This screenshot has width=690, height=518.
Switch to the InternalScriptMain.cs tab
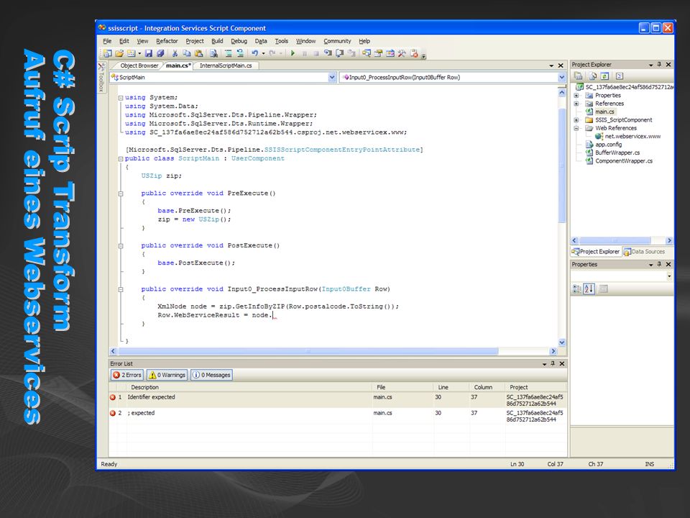(x=226, y=65)
